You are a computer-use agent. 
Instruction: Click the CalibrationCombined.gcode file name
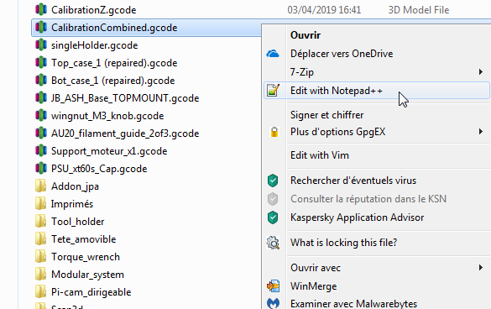click(114, 28)
